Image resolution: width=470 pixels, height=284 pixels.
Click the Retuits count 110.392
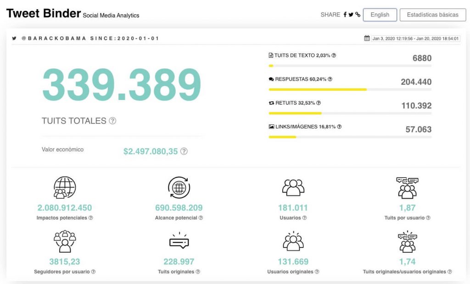pos(416,106)
